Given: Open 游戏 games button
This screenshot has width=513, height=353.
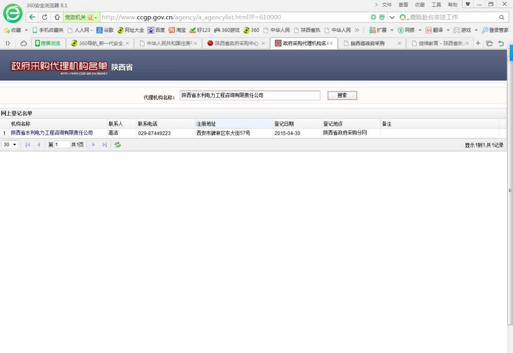Looking at the screenshot, I should (x=462, y=30).
